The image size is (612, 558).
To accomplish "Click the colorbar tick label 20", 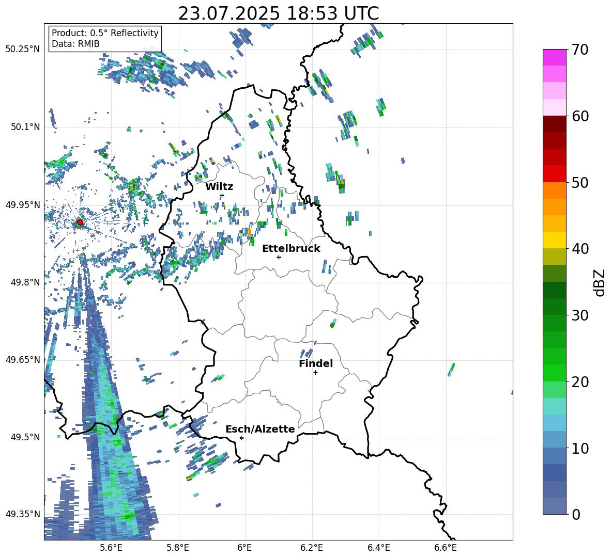I will [x=580, y=382].
